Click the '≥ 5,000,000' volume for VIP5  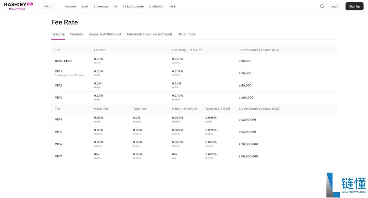tap(247, 132)
